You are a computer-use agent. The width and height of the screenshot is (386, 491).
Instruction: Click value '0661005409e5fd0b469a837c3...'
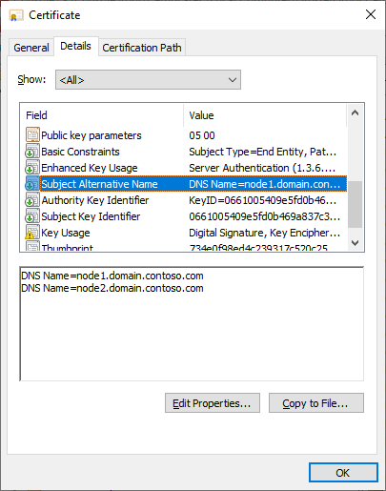click(264, 216)
